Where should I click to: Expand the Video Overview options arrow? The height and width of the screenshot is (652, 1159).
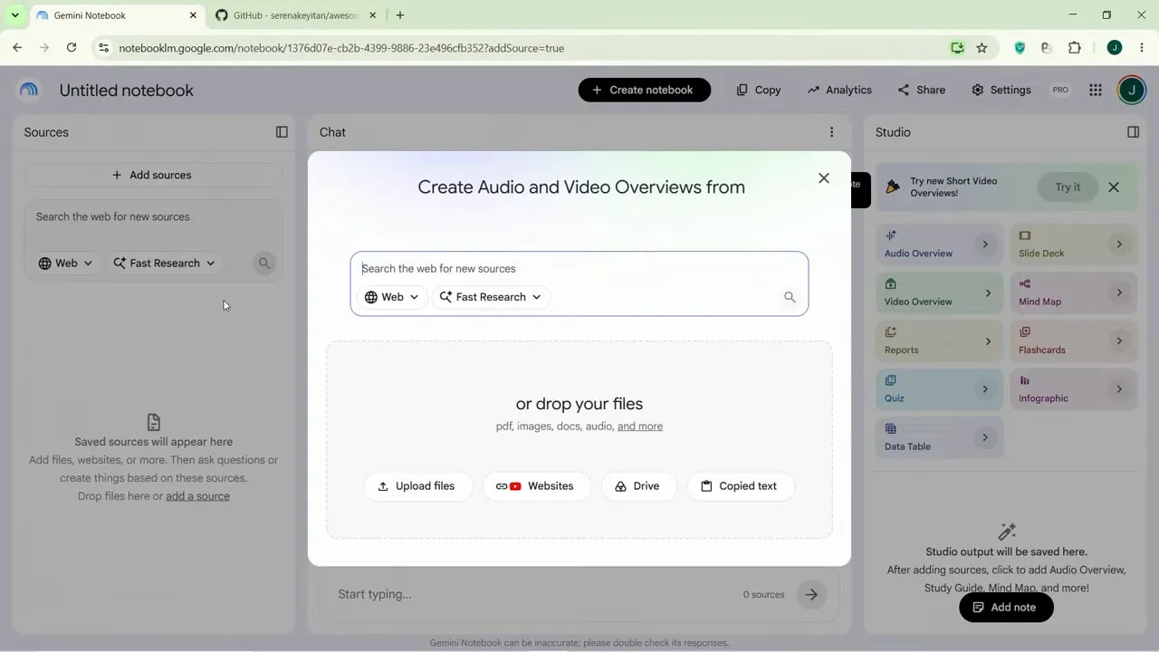pos(987,292)
